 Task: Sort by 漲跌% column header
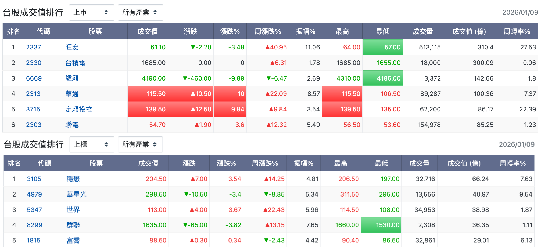[x=230, y=31]
